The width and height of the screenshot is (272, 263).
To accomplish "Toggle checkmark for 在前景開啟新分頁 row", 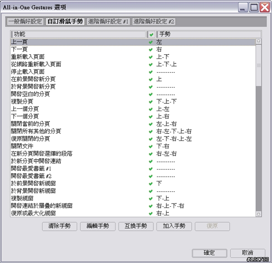I will point(151,79).
